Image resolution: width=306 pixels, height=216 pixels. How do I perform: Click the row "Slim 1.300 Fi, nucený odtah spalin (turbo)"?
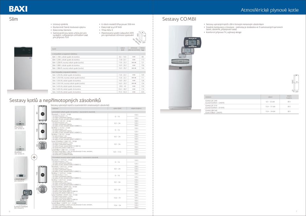(98, 68)
